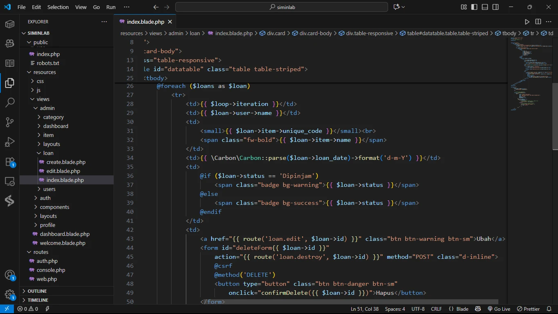
Task: Open the Extensions view
Action: (x=10, y=162)
